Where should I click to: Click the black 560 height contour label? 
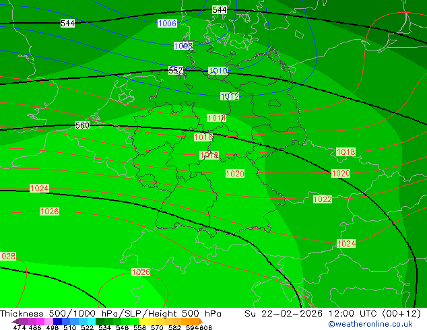point(82,125)
